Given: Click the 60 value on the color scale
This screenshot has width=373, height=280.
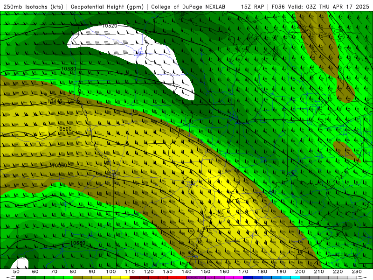Looking at the screenshot, I should click(35, 272).
